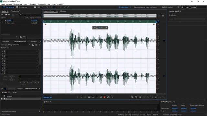The width and height of the screenshot is (207, 116).
Task: Start playback with play button
Action: click(x=81, y=97)
